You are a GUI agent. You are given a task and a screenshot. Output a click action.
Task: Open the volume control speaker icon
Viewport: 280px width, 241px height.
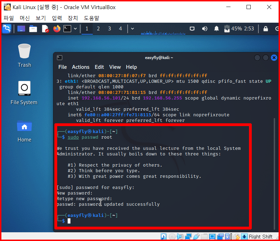[x=205, y=29]
